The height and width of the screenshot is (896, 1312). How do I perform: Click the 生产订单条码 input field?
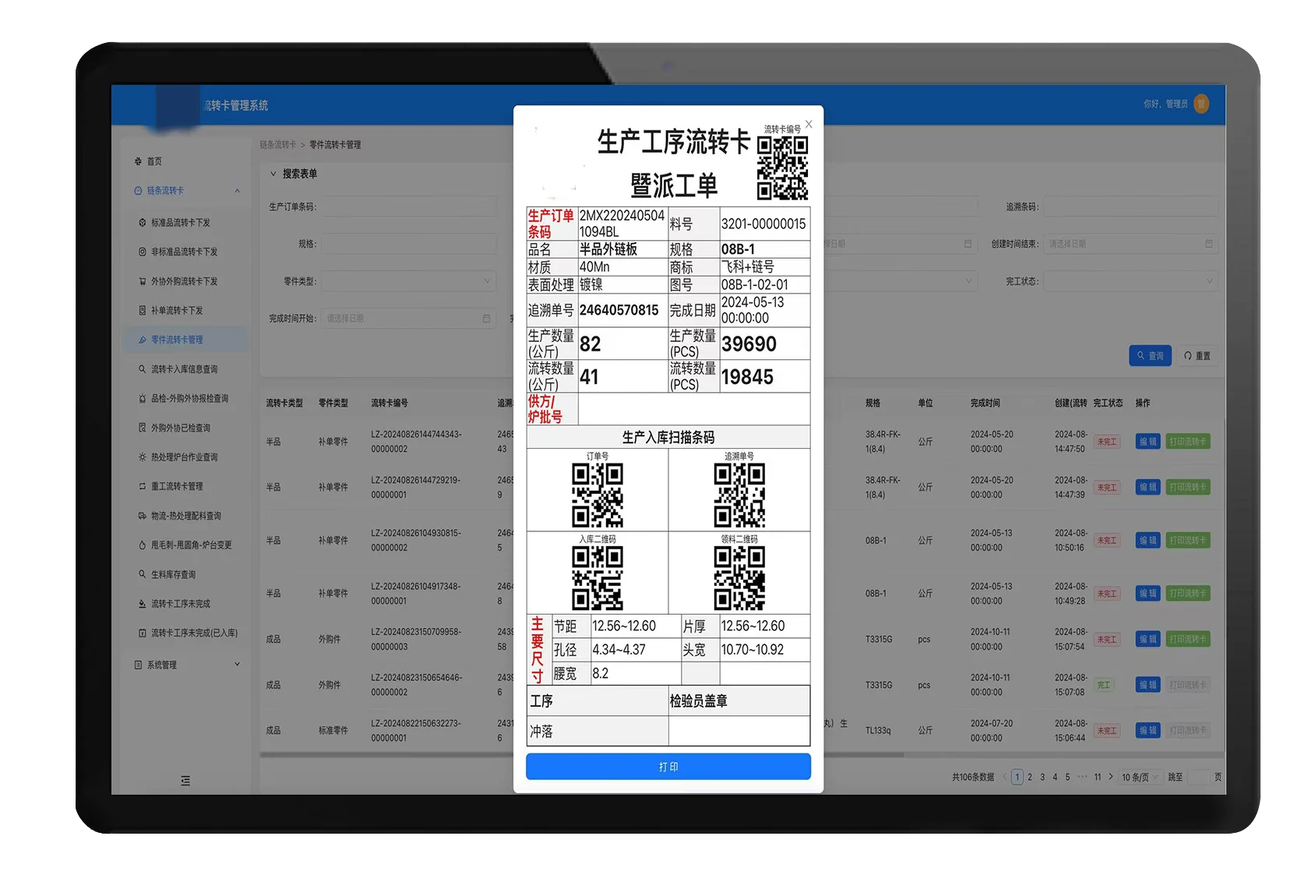(x=410, y=206)
